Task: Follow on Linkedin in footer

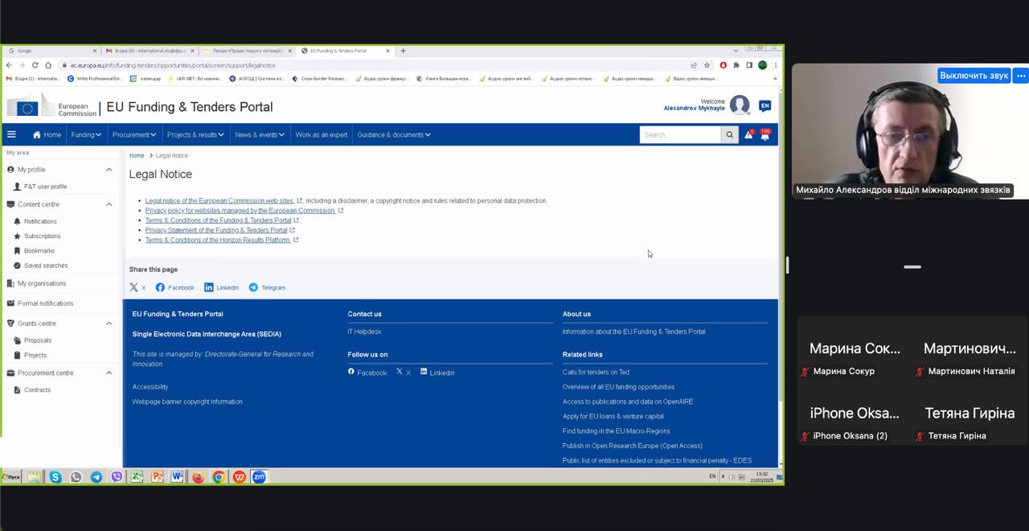Action: [x=437, y=373]
